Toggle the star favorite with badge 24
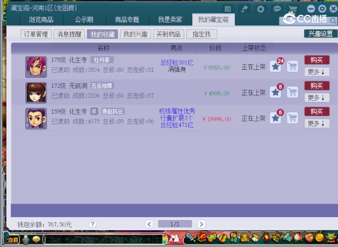 click(275, 67)
